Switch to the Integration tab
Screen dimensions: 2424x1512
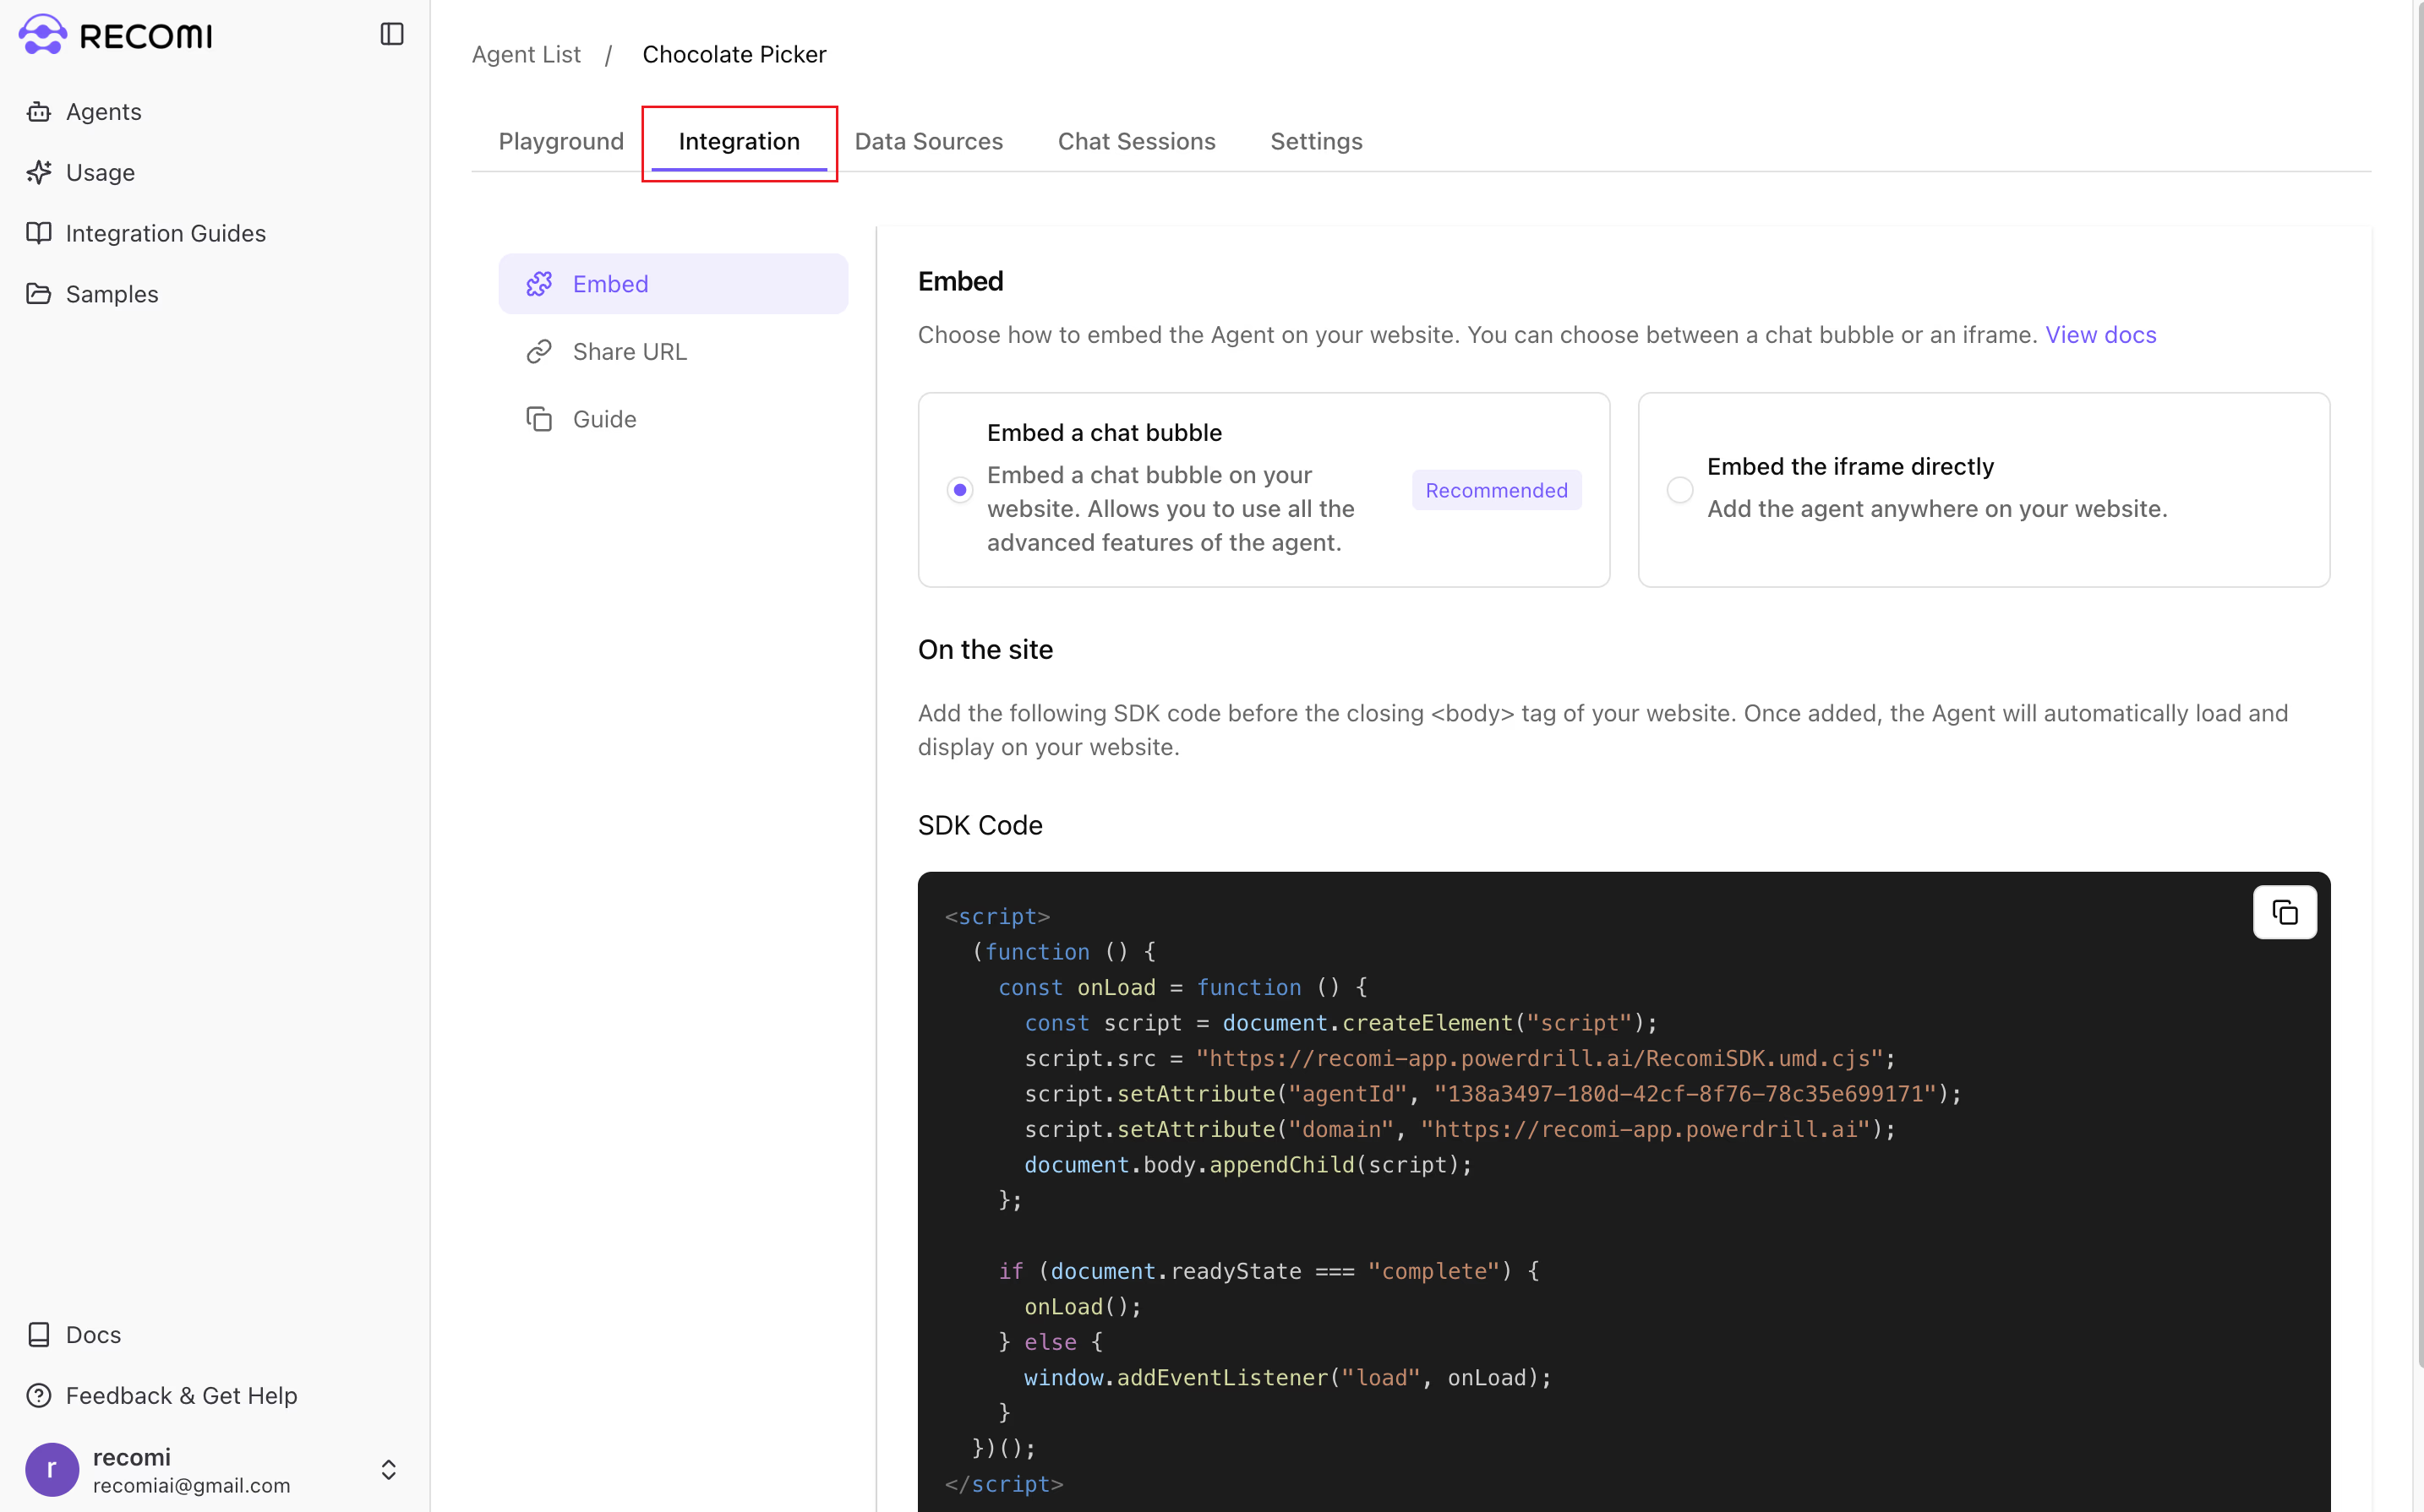tap(740, 141)
